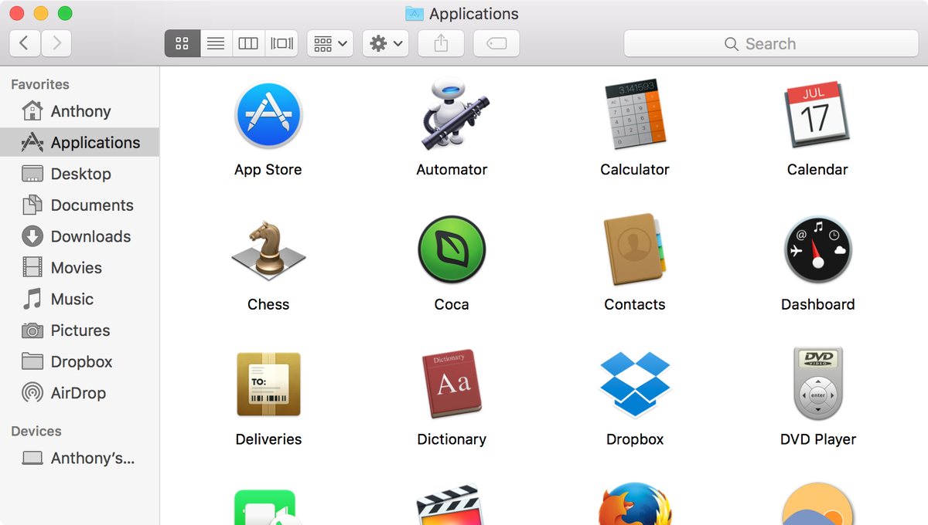Click the Applications folder icon in title bar
This screenshot has height=525, width=928.
(x=415, y=14)
